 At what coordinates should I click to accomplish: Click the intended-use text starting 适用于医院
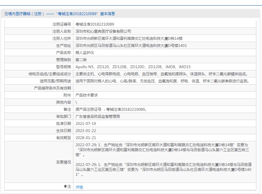coord(163,81)
